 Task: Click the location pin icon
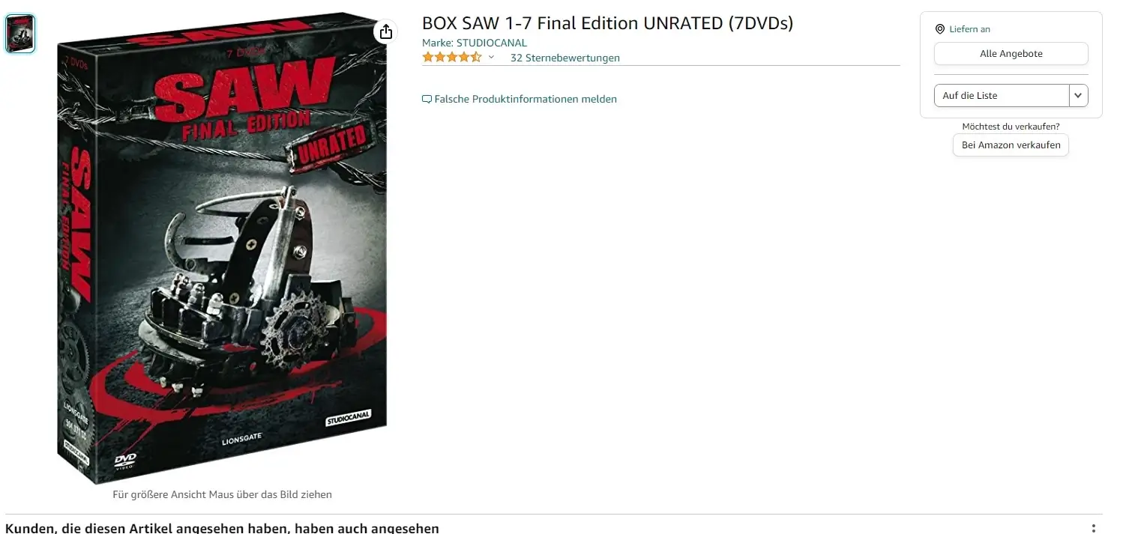(x=940, y=29)
